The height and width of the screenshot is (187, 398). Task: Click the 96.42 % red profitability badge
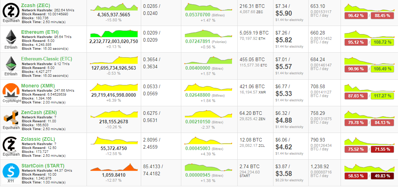coord(356,16)
